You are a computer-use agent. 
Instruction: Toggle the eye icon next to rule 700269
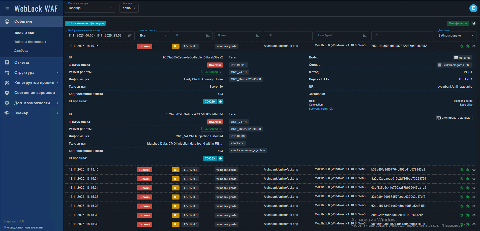(220, 102)
